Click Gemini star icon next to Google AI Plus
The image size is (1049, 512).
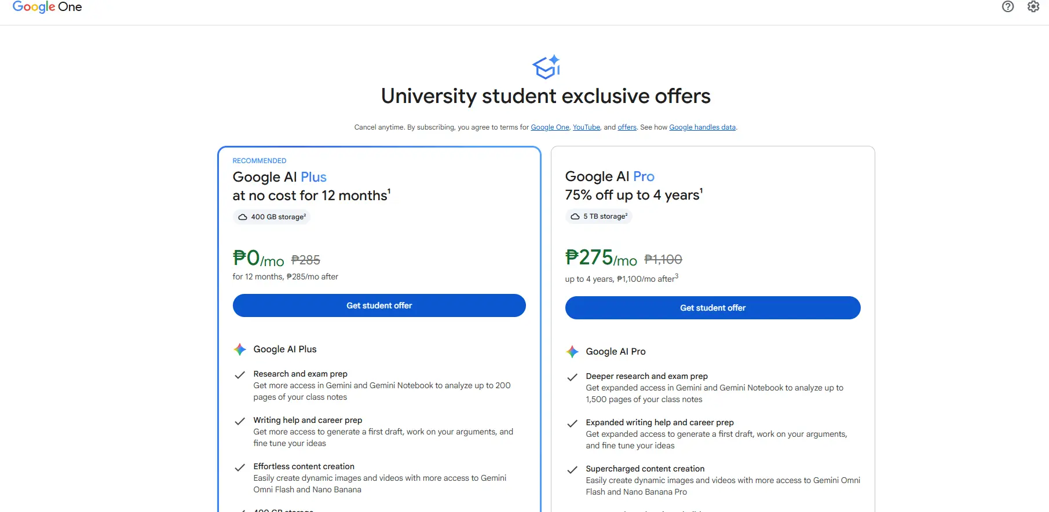pos(240,349)
